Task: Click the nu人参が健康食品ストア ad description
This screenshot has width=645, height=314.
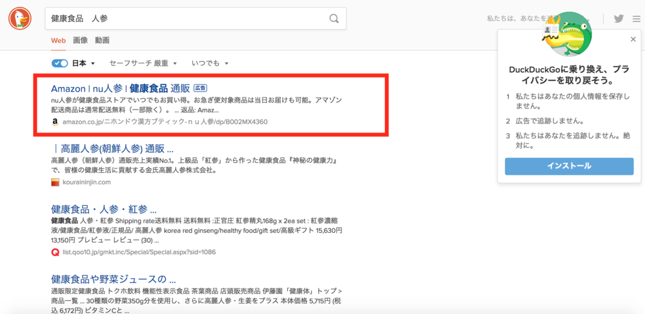Action: 197,105
